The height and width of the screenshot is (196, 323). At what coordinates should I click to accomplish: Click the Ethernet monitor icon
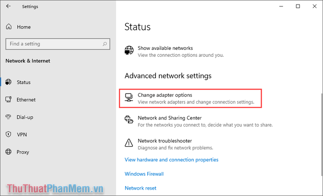click(x=8, y=100)
